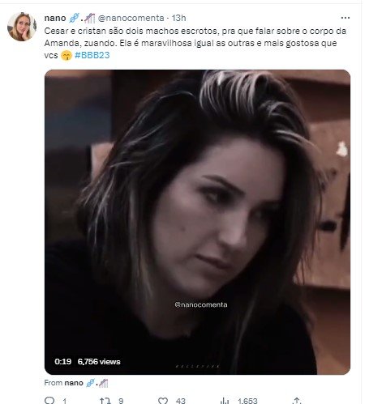Viewport: 369px width, 404px height.
Task: Click the 0:19 video duration label
Action: [63, 361]
